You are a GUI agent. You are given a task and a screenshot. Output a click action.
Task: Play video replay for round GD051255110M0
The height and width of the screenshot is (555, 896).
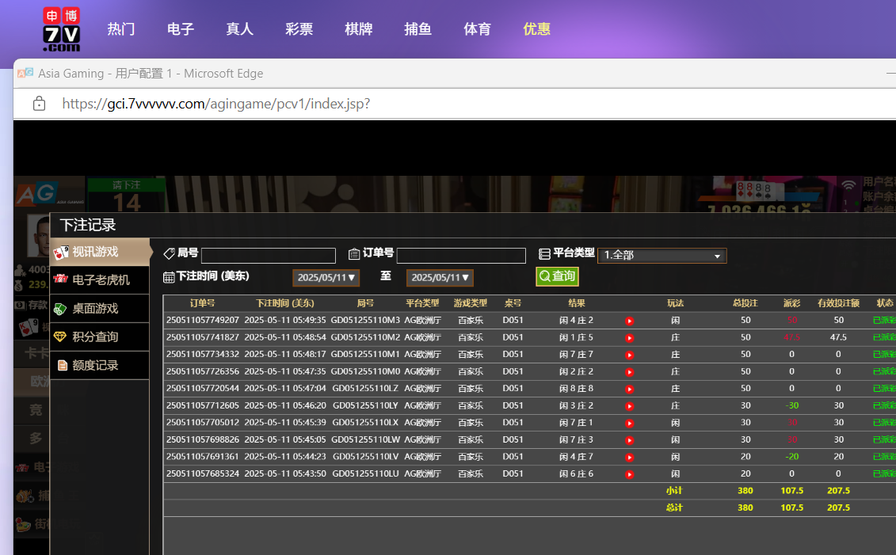coord(629,372)
